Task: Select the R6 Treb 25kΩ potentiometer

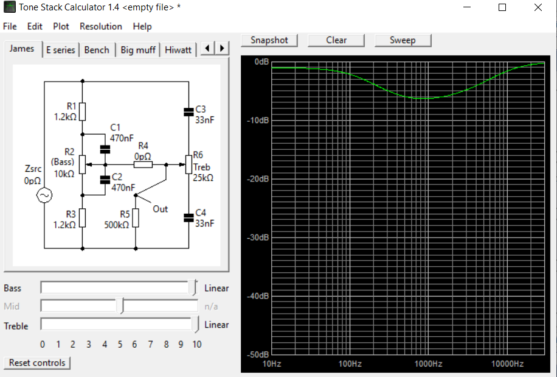Action: pos(189,164)
